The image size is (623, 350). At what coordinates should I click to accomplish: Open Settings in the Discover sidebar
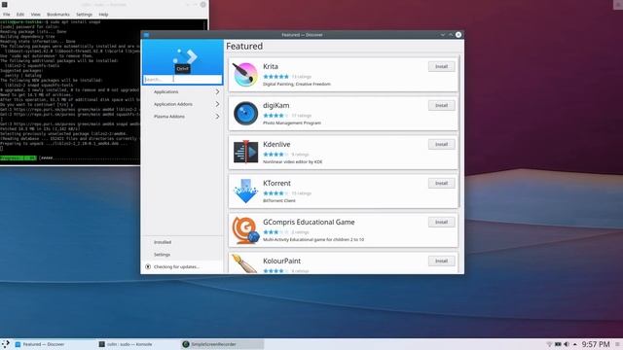pos(183,255)
